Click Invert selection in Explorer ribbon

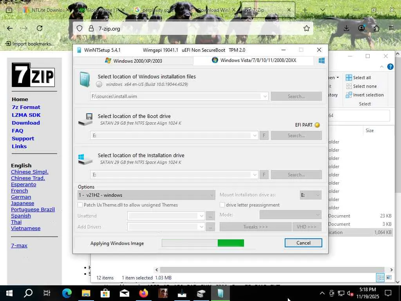(365, 95)
